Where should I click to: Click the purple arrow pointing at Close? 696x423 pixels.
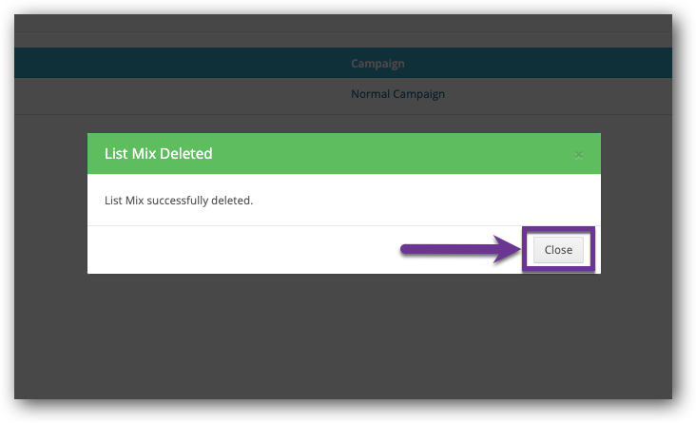click(x=460, y=249)
